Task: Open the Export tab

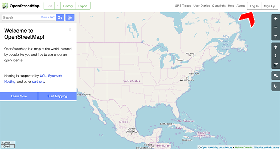Action: point(83,6)
